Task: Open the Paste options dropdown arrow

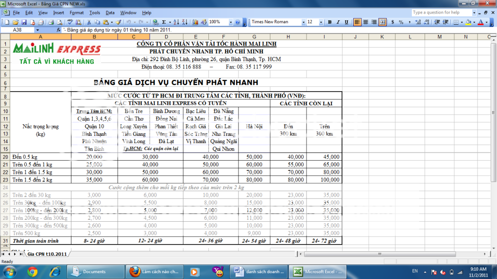Action: click(112, 22)
